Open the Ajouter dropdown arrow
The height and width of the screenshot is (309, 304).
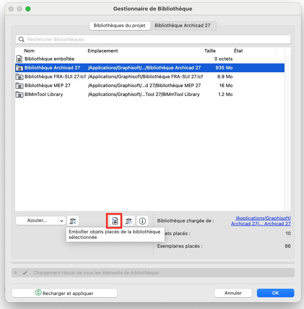pos(61,221)
